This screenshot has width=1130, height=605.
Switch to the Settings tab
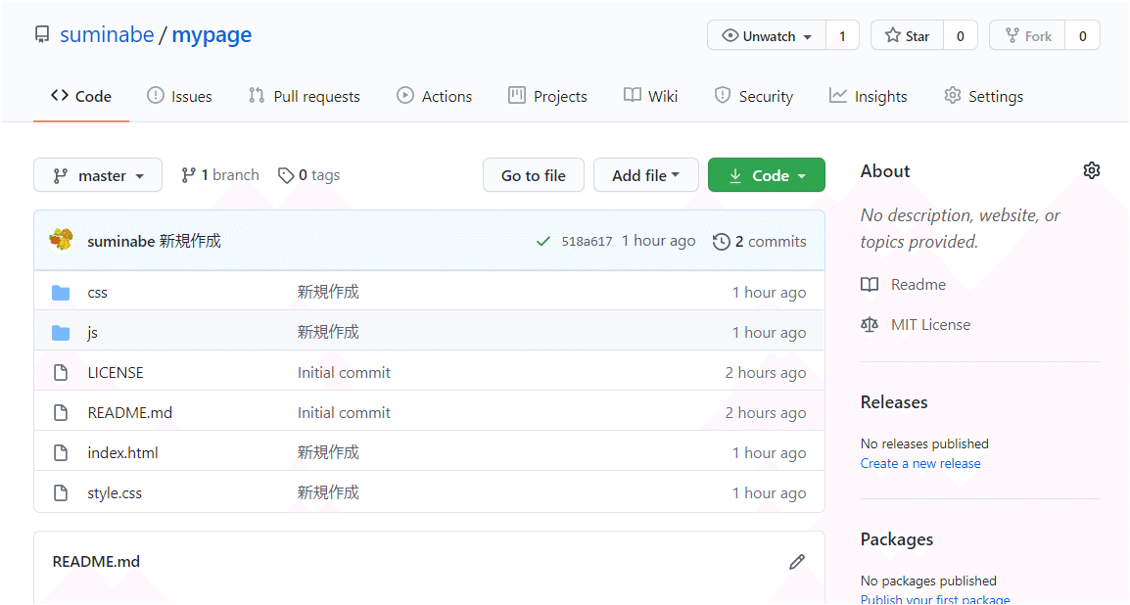(x=984, y=96)
